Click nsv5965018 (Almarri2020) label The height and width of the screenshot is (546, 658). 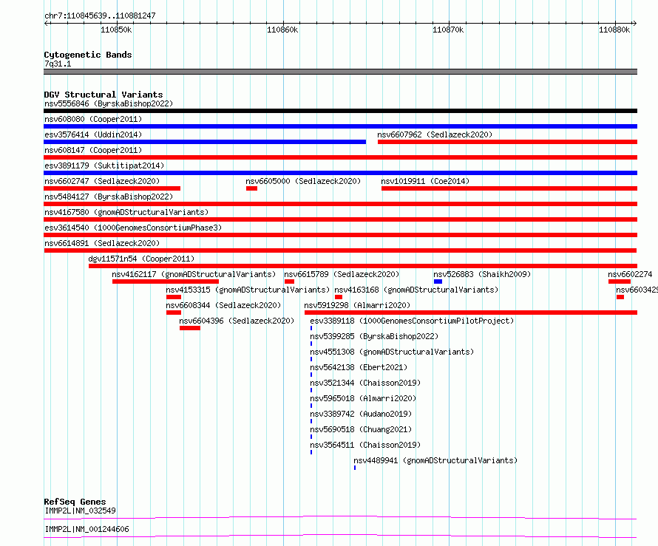363,398
